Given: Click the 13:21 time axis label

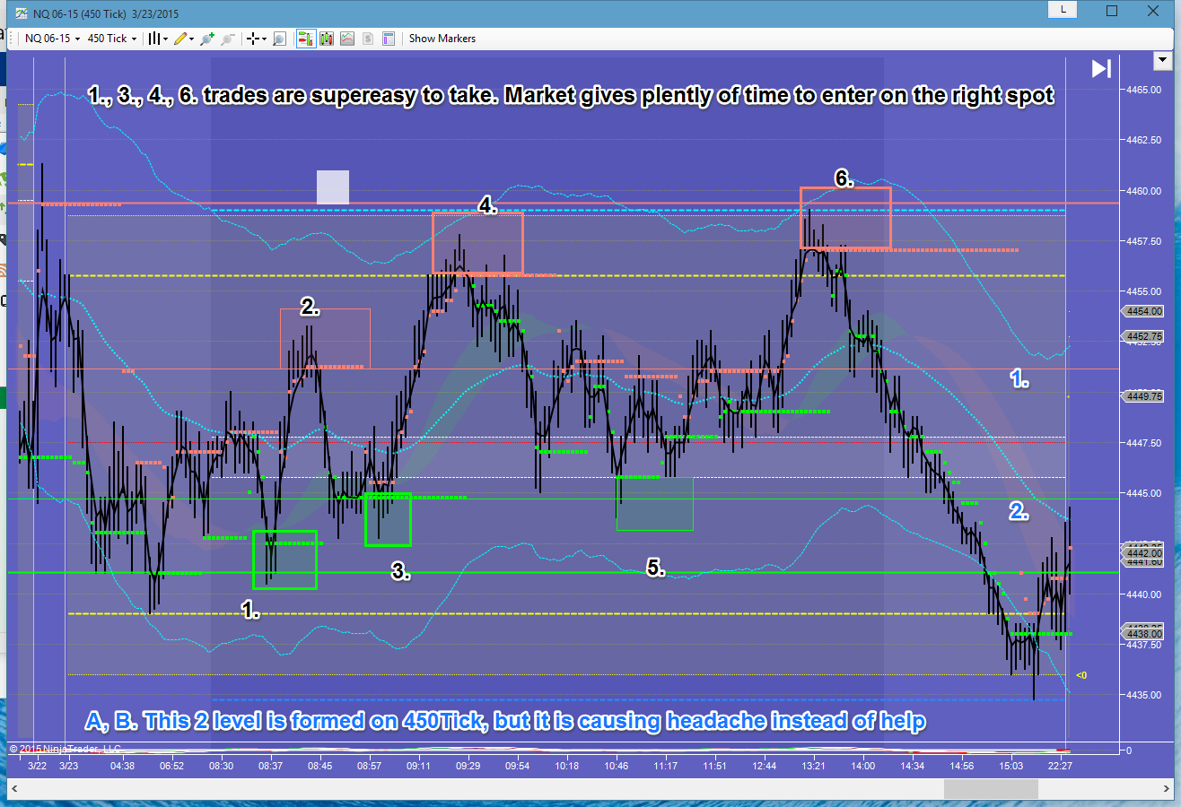Looking at the screenshot, I should point(814,766).
